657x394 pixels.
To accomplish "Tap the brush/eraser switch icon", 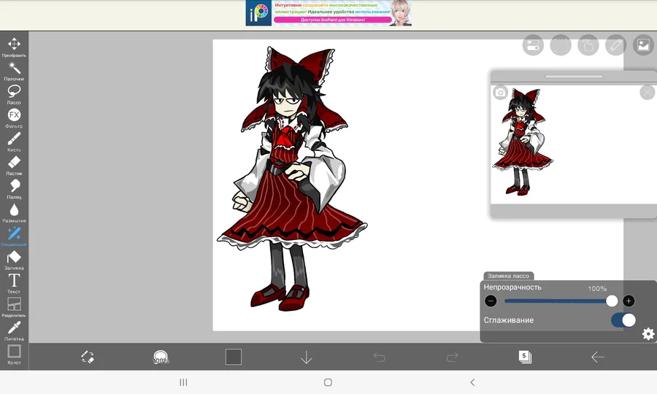I will click(88, 357).
